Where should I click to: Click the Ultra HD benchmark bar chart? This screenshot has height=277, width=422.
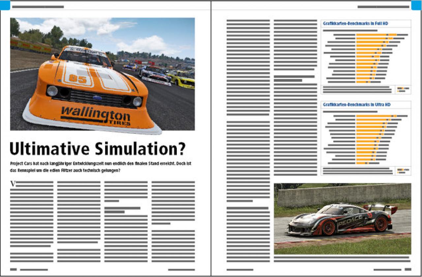[x=366, y=139]
